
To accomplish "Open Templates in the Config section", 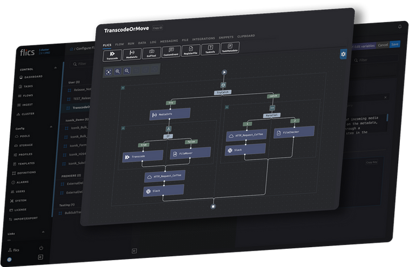I will 24,164.
